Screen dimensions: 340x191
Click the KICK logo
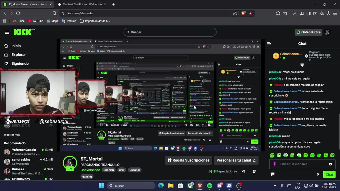24,32
